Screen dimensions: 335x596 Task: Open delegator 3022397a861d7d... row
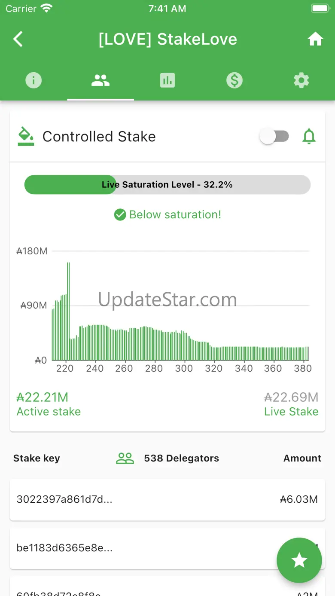pos(167,499)
